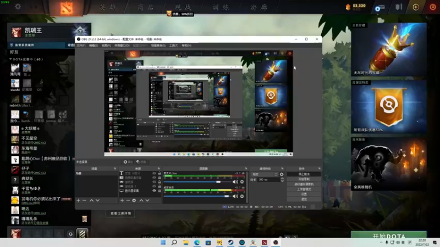The height and width of the screenshot is (247, 440).
Task: Open settings gear for microphone/Aux audio channel
Action: pos(242,182)
